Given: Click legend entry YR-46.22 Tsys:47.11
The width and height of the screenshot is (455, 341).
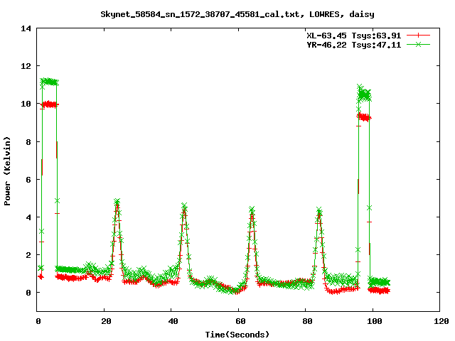Looking at the screenshot, I should (354, 45).
